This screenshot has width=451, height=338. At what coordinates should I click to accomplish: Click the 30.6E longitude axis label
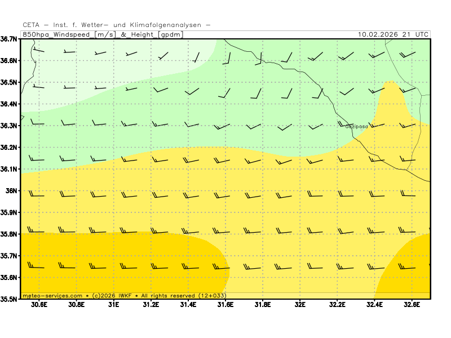coord(39,305)
